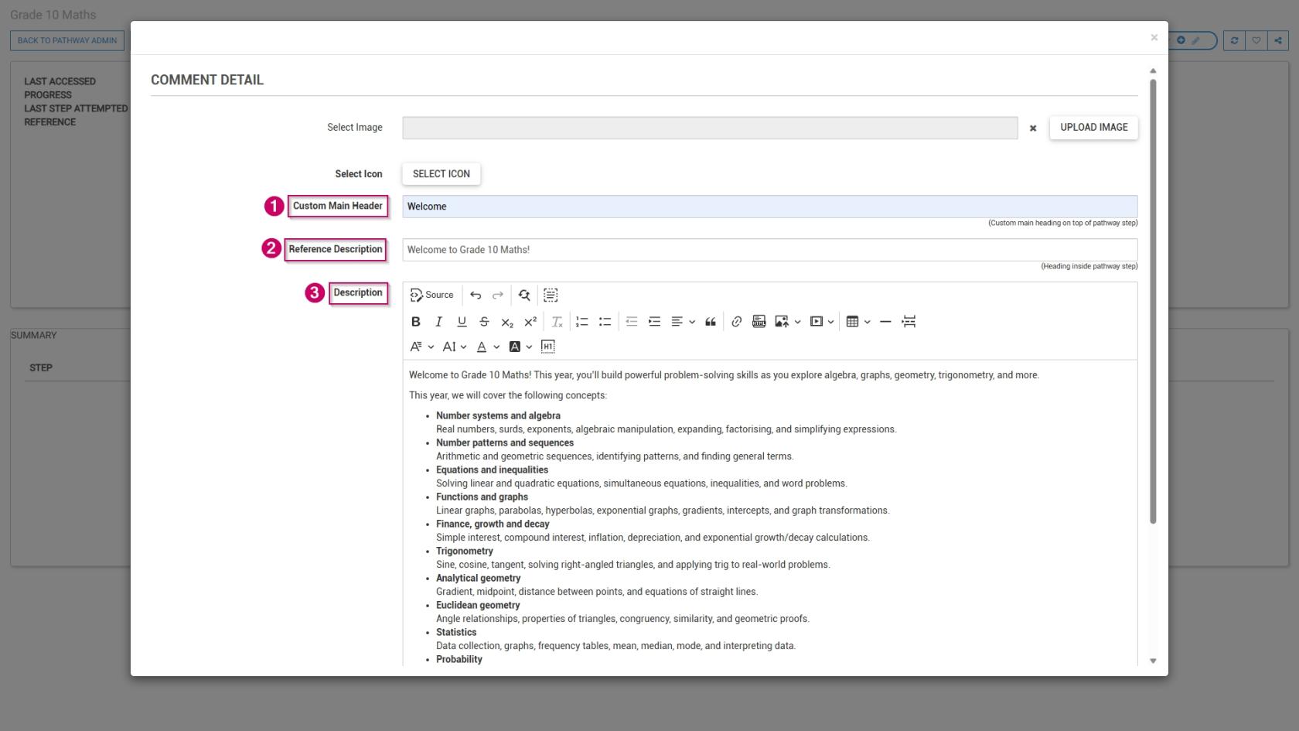The image size is (1299, 731).
Task: Insert a numbered list
Action: coord(582,322)
